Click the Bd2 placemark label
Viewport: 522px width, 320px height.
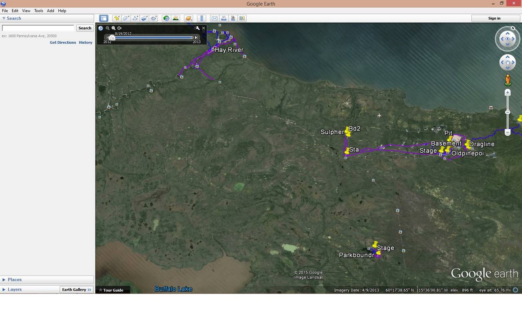point(354,129)
